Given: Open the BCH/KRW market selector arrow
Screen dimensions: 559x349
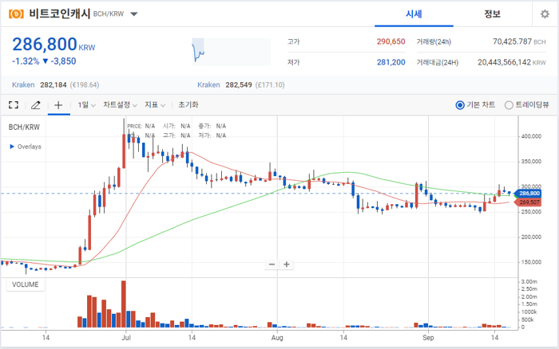Looking at the screenshot, I should 133,14.
